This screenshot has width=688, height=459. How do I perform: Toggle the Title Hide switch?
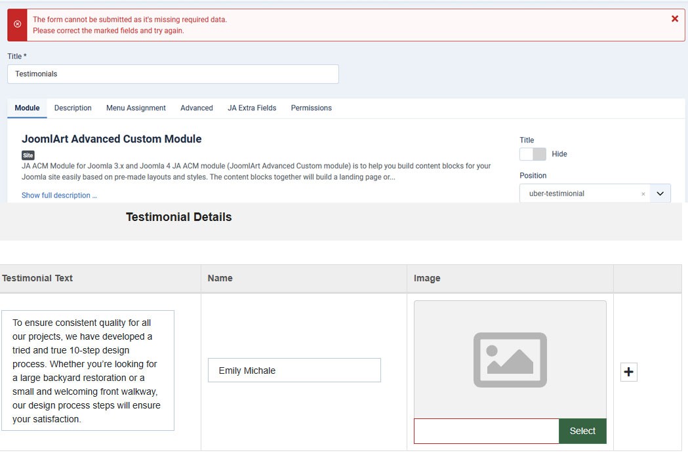point(533,154)
